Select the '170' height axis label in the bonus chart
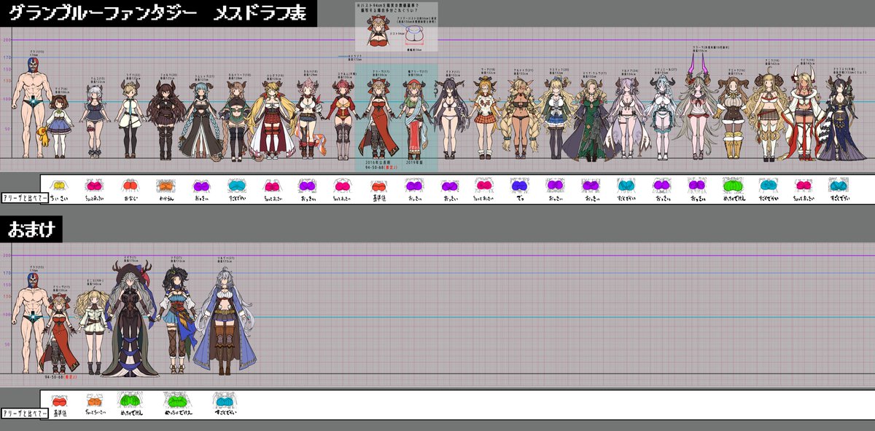This screenshot has height=431, width=875. click(7, 274)
